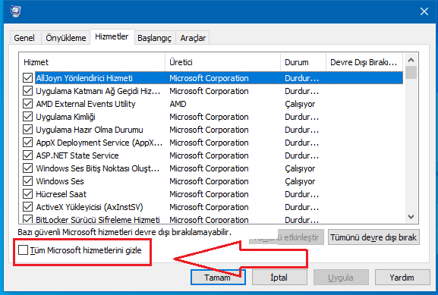Select ActiveX Yükleyicisi (AxInstSV) service name
Viewport: 438px width, 295px height.
(90, 207)
